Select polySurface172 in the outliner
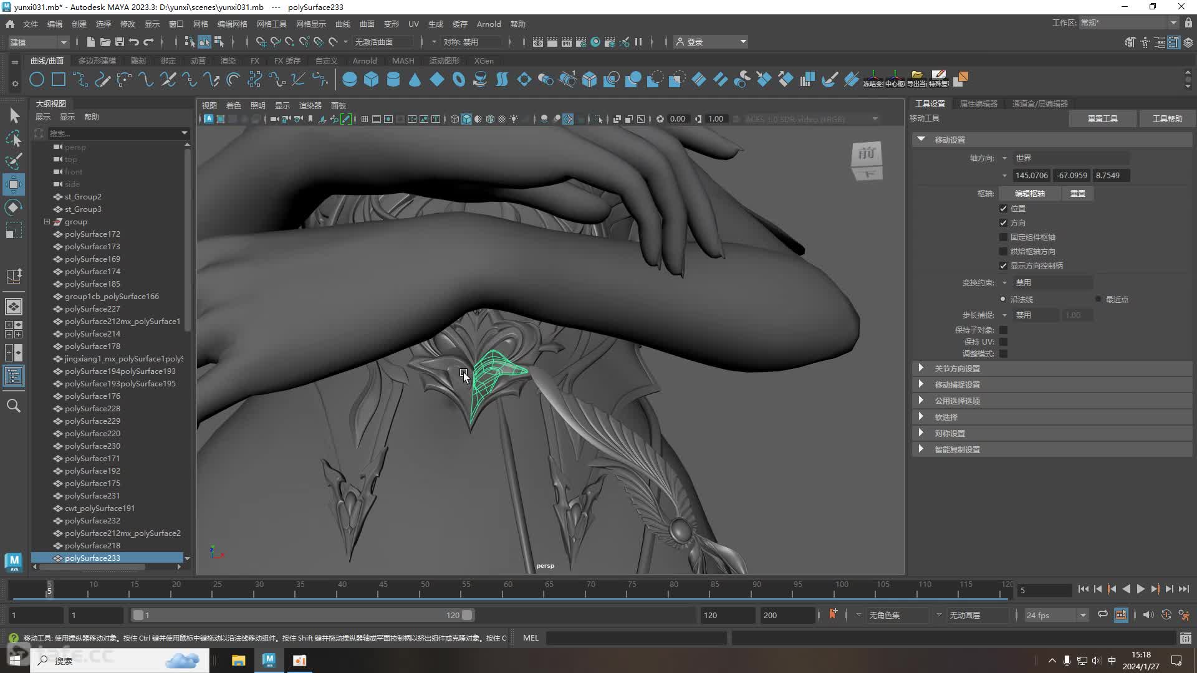This screenshot has width=1197, height=673. click(x=92, y=234)
